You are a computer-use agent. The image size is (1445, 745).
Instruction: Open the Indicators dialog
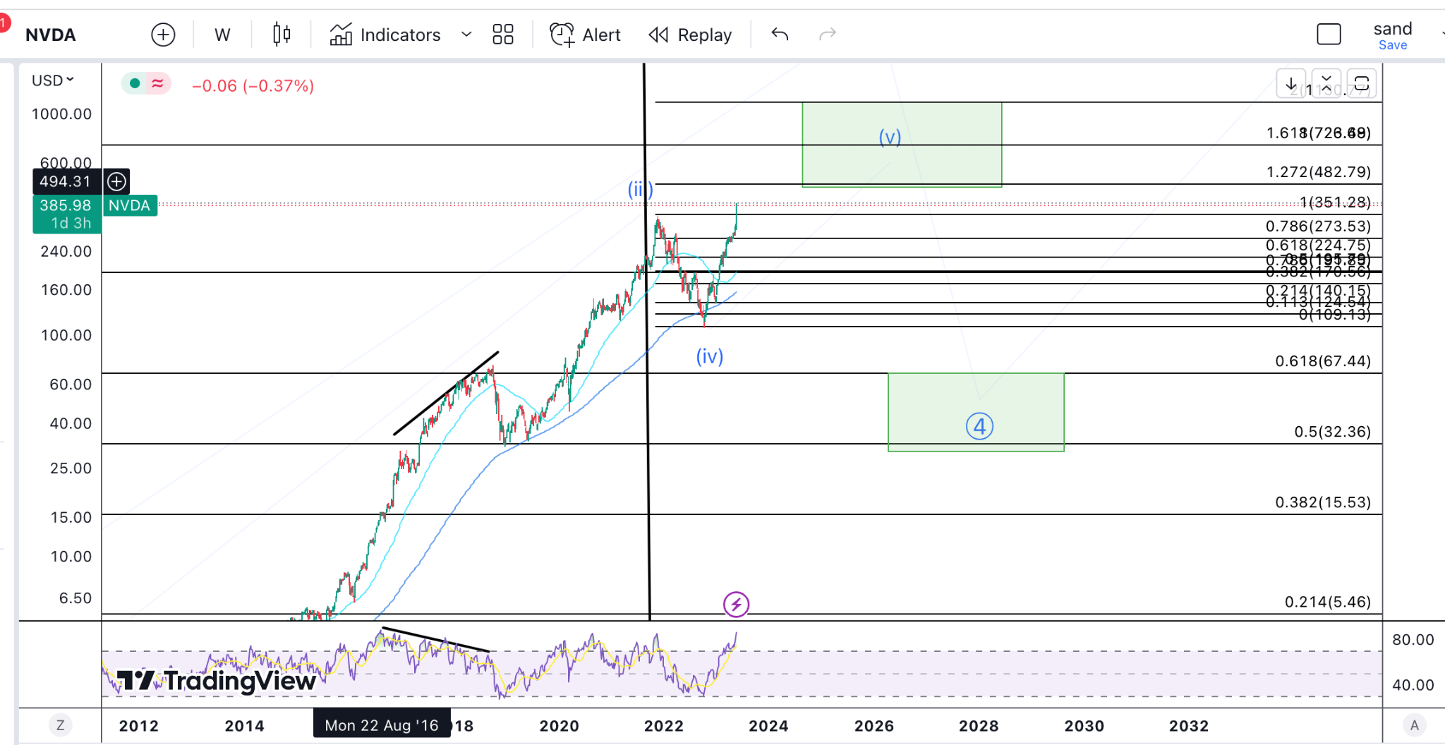385,35
